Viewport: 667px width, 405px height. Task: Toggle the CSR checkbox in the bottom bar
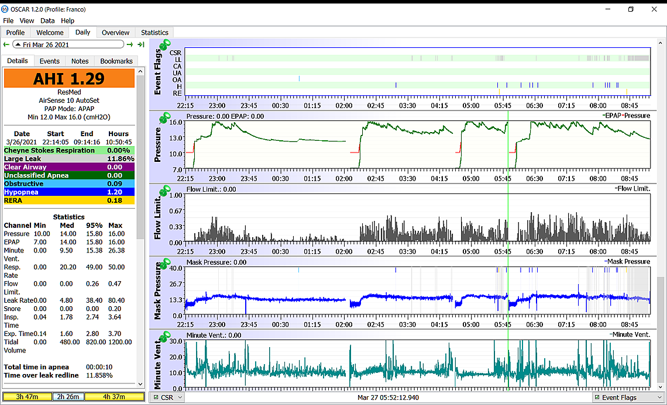pyautogui.click(x=156, y=397)
